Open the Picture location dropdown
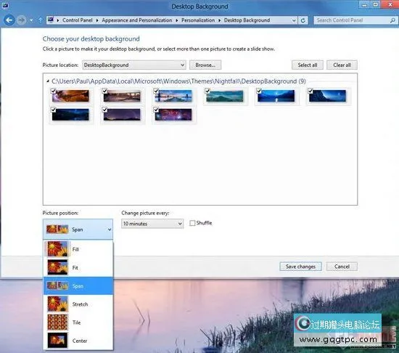The height and width of the screenshot is (353, 399). point(134,65)
